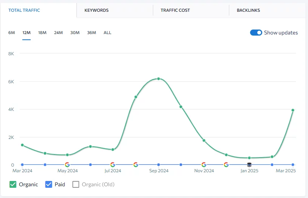
Task: Uncheck the Paid checkbox
Action: coord(48,184)
